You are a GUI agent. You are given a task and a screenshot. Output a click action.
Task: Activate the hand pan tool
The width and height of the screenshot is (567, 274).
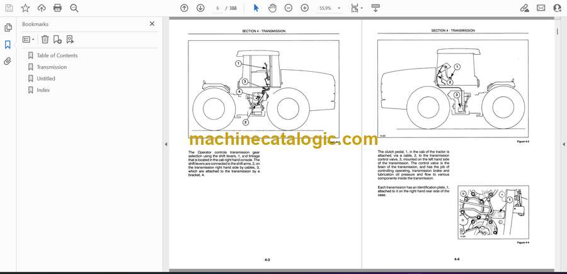click(272, 8)
